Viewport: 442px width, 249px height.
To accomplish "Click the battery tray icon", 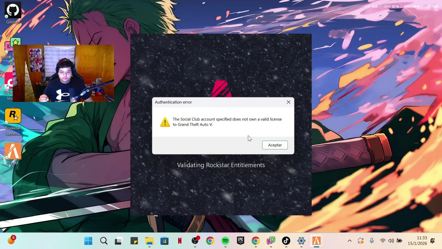I will [400, 241].
